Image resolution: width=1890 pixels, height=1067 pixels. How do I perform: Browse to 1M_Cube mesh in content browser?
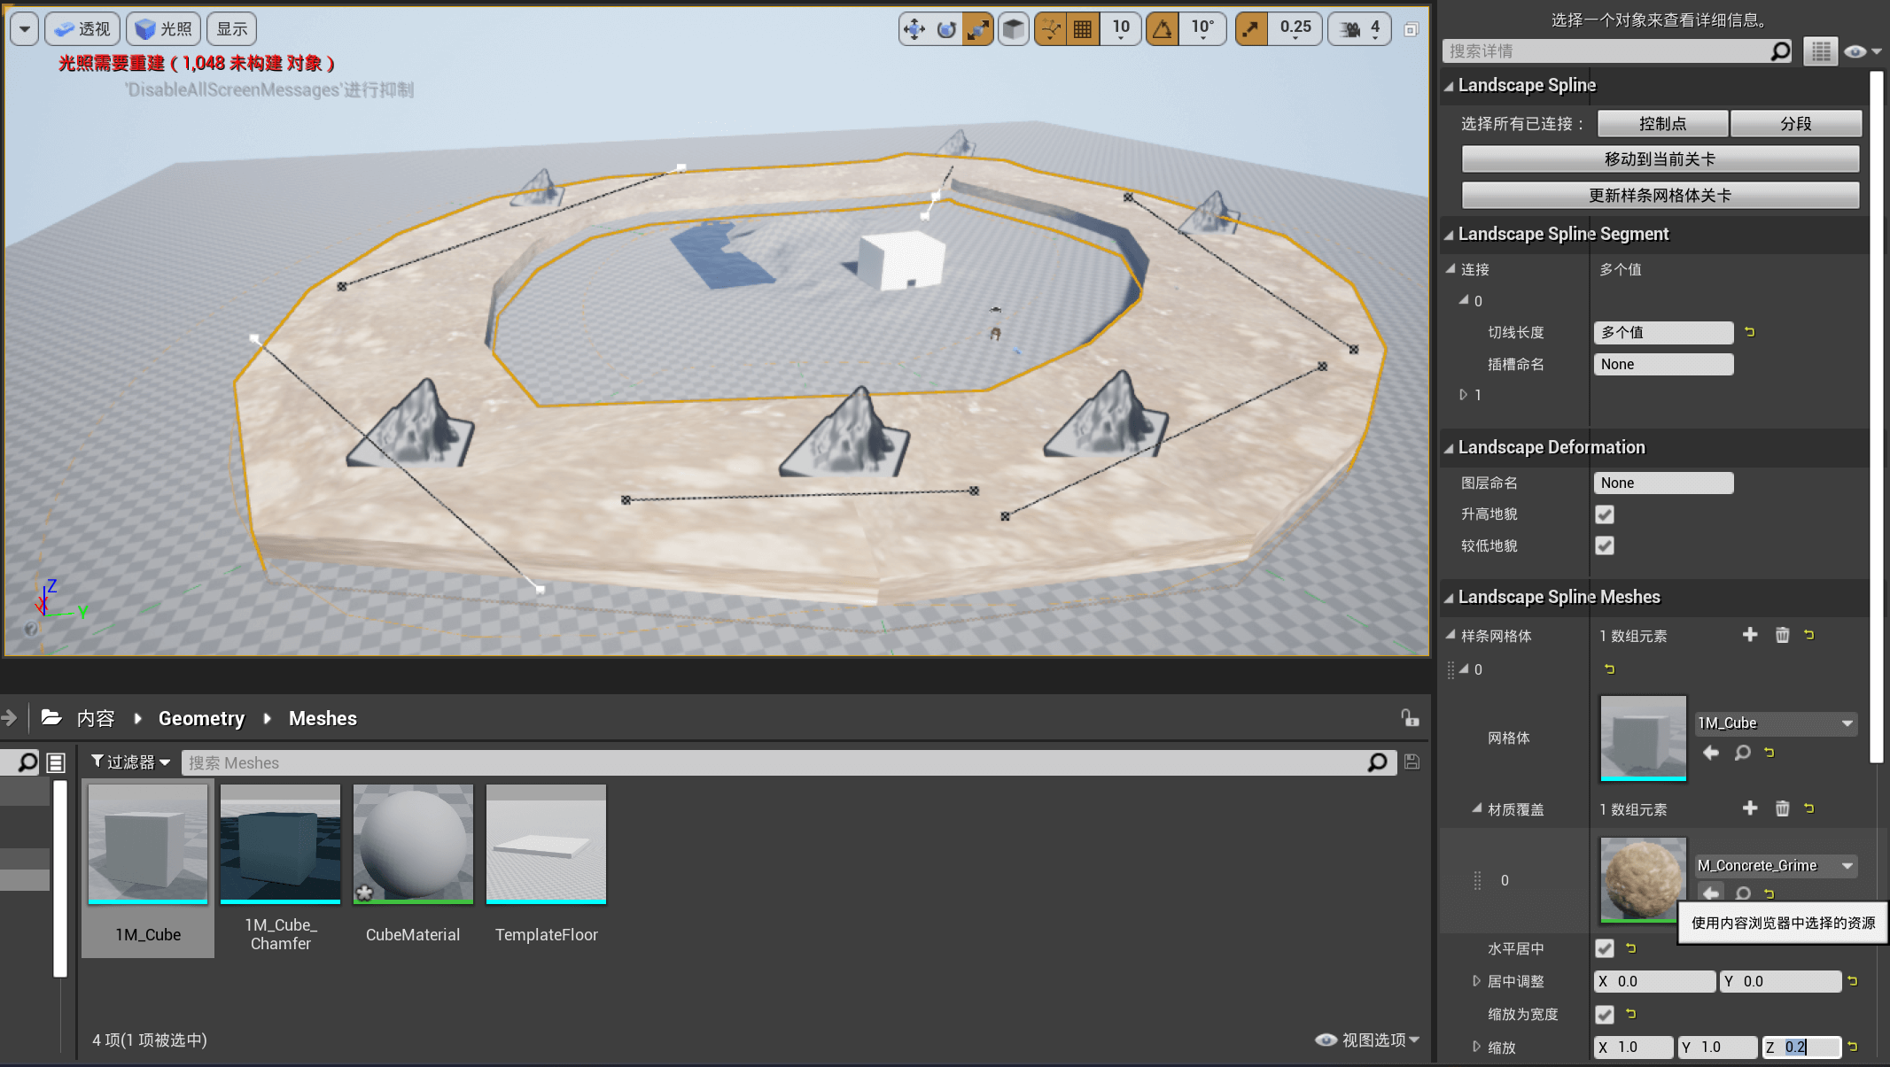(1742, 753)
